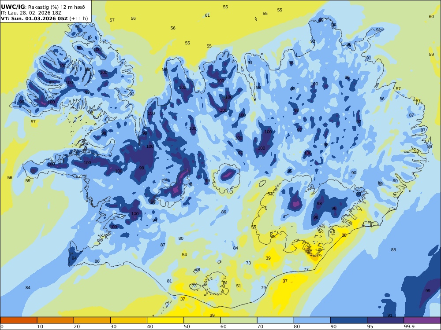Select the '58' value on the east fjords

(417, 151)
